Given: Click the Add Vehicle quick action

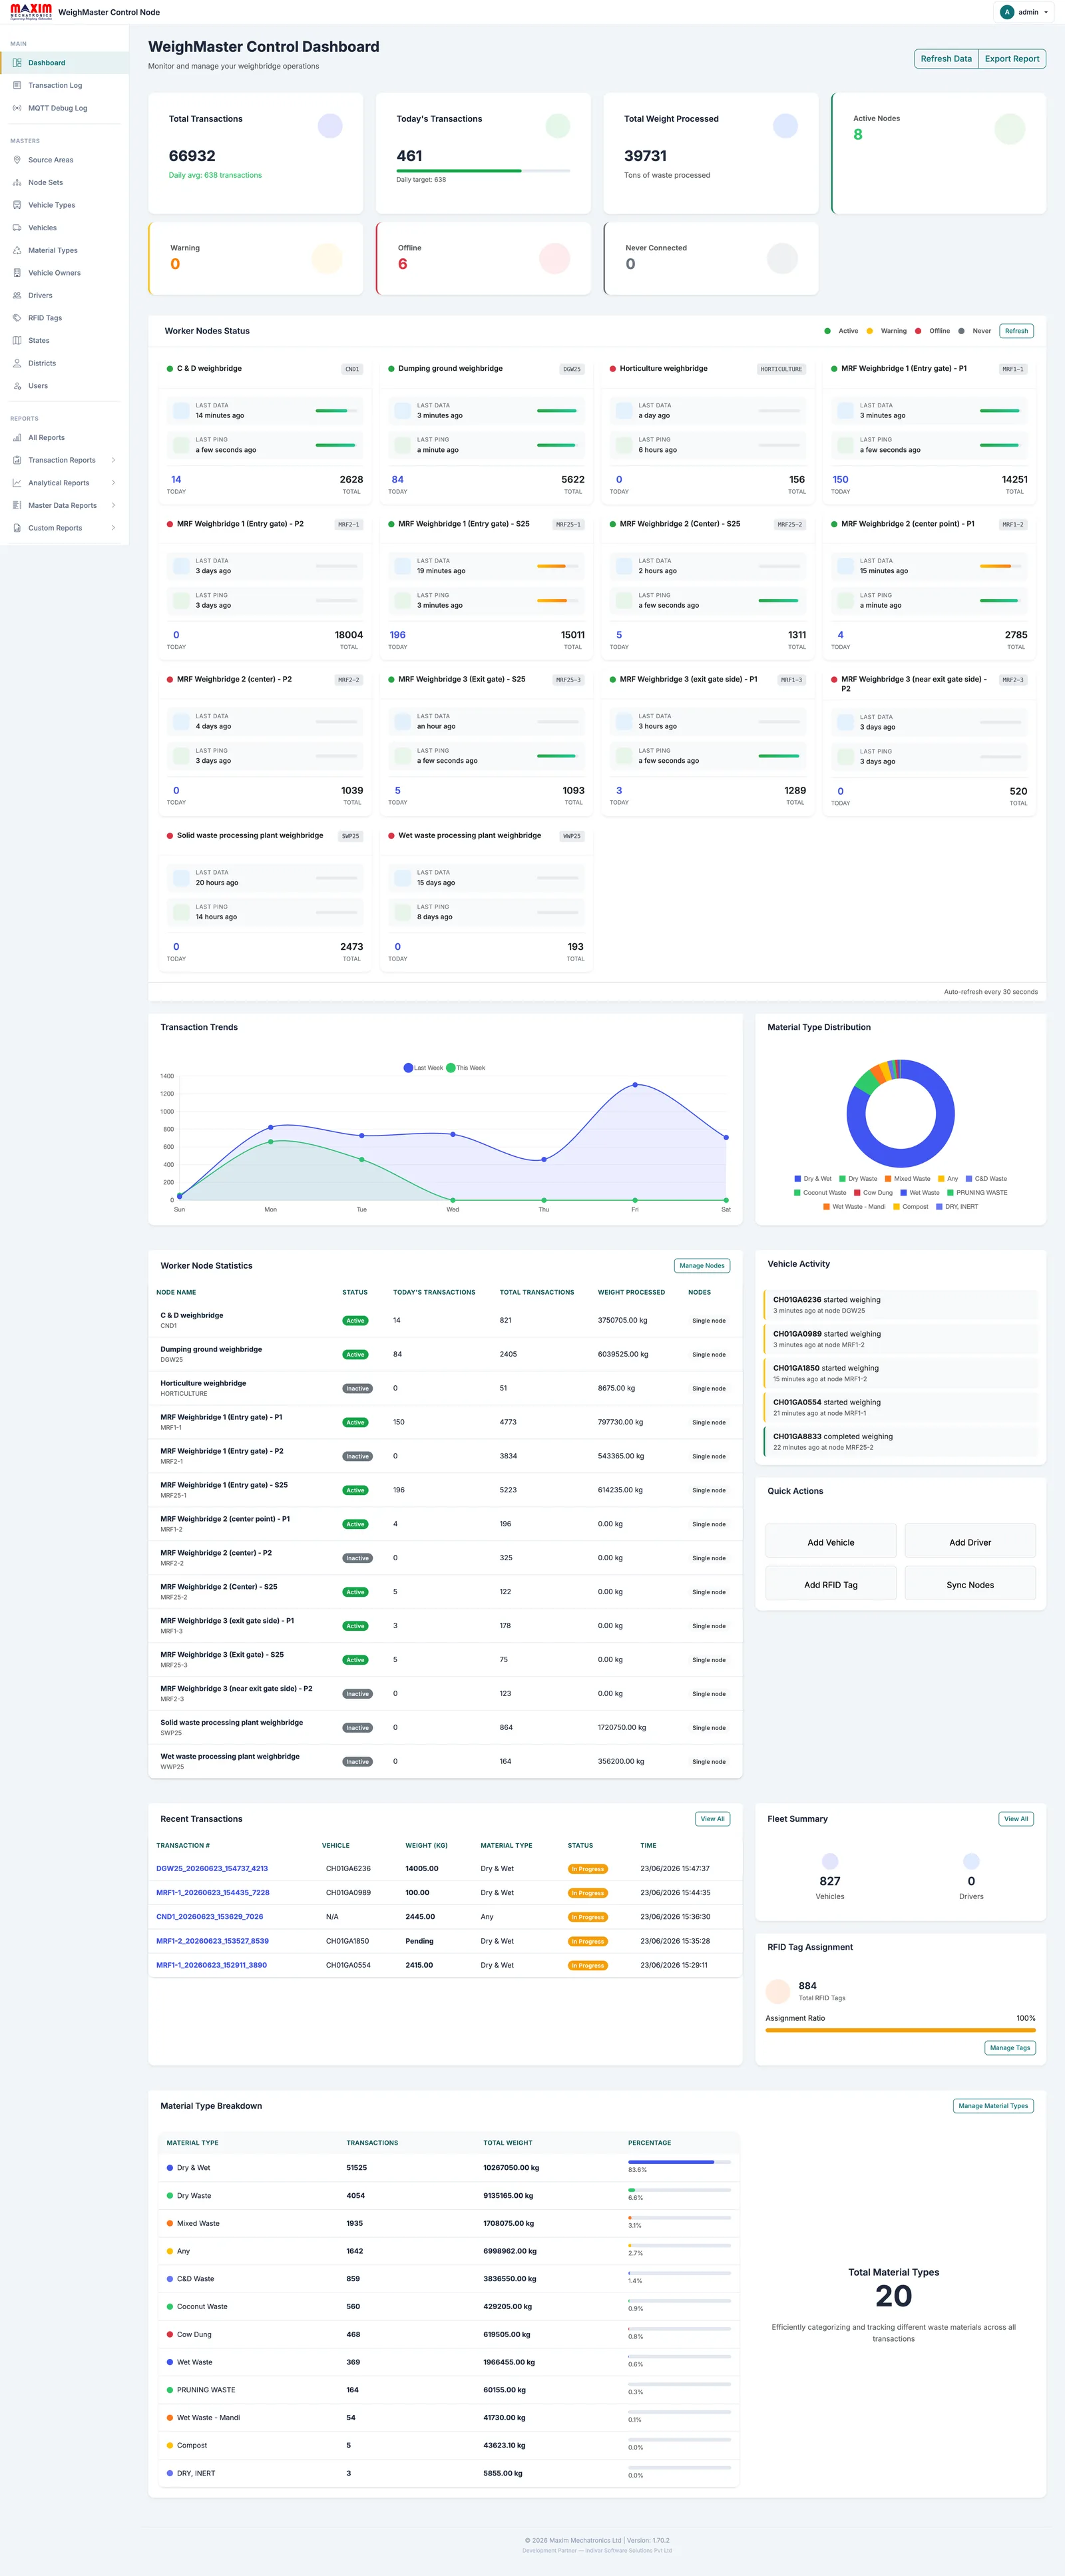Looking at the screenshot, I should (x=831, y=1542).
